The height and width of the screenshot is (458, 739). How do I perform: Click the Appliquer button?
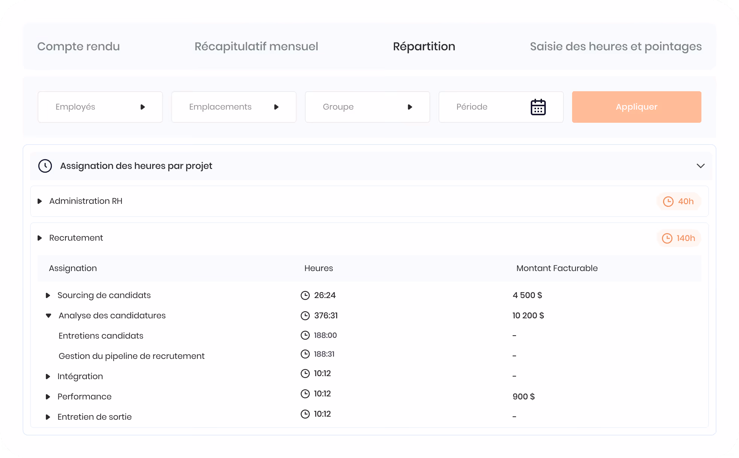(636, 107)
